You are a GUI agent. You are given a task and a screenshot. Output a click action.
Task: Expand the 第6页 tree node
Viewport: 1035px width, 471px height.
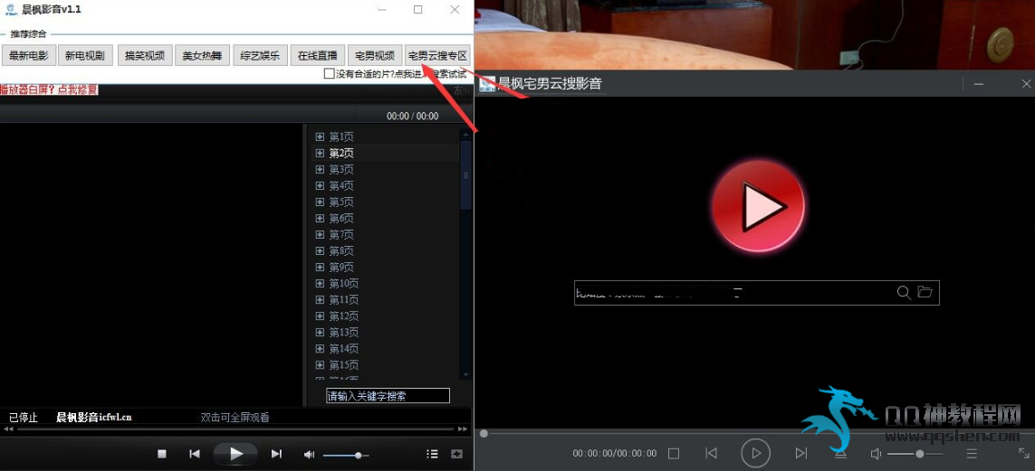[321, 218]
